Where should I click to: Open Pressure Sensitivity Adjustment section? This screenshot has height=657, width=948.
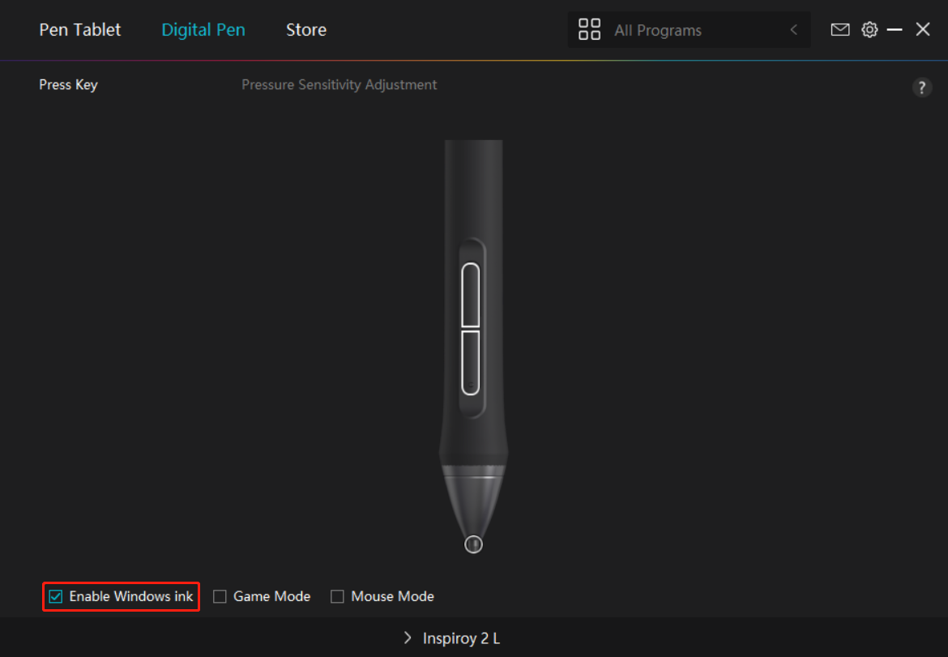(x=339, y=85)
